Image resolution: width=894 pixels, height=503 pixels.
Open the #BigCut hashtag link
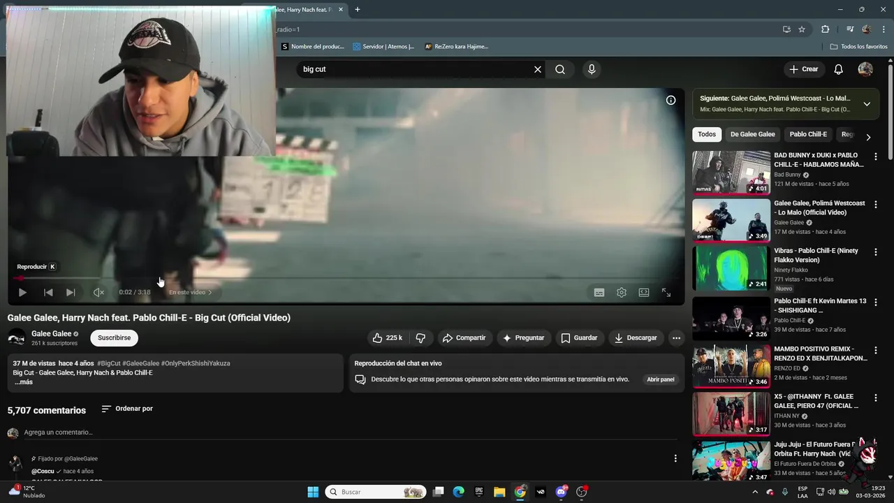(109, 363)
